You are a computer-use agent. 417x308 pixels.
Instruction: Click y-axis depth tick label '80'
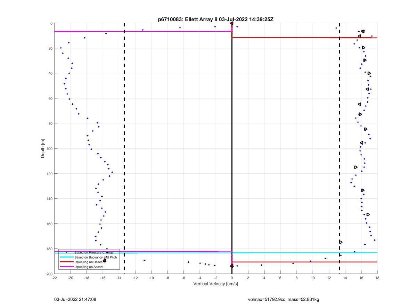click(50, 124)
